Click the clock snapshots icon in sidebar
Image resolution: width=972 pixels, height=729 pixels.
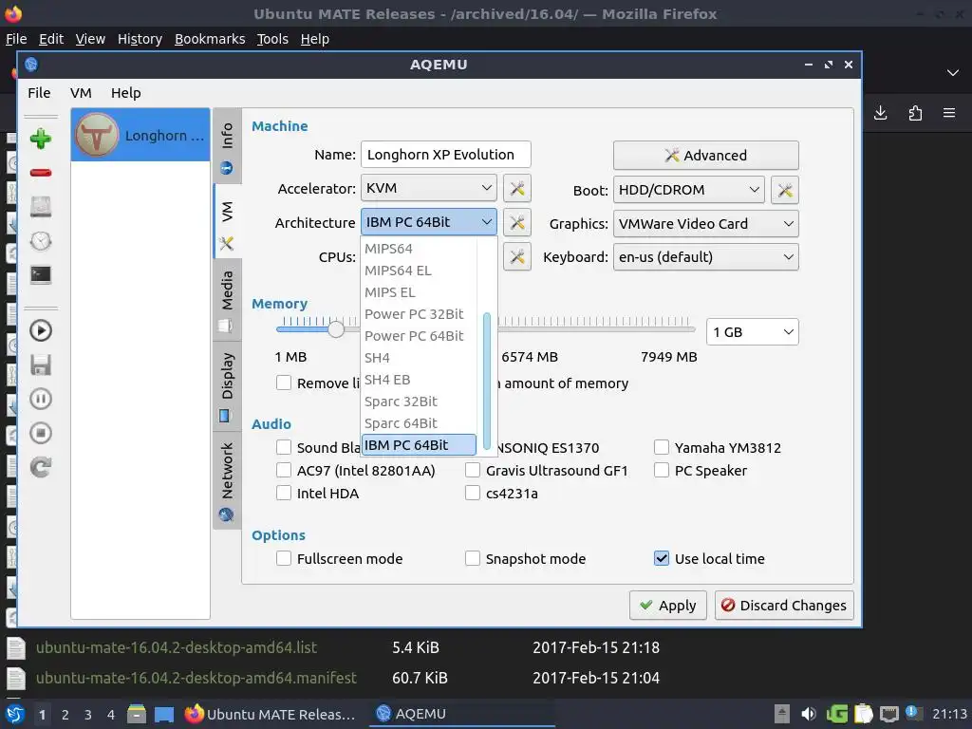41,240
